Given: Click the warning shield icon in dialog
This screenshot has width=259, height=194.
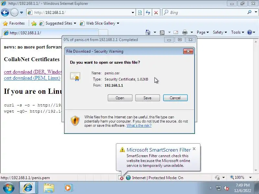Looking at the screenshot, I should (75, 121).
